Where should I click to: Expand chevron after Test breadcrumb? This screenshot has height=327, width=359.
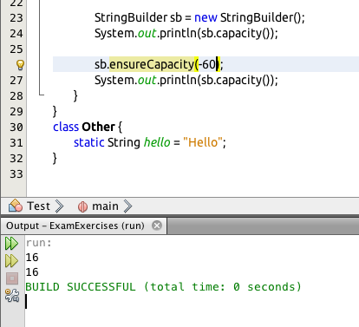click(x=59, y=206)
